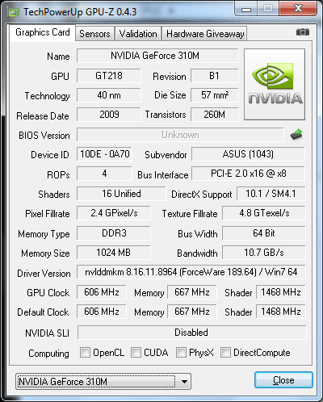323x402 pixels.
Task: Minimize the GPU-Z window
Action: (246, 9)
